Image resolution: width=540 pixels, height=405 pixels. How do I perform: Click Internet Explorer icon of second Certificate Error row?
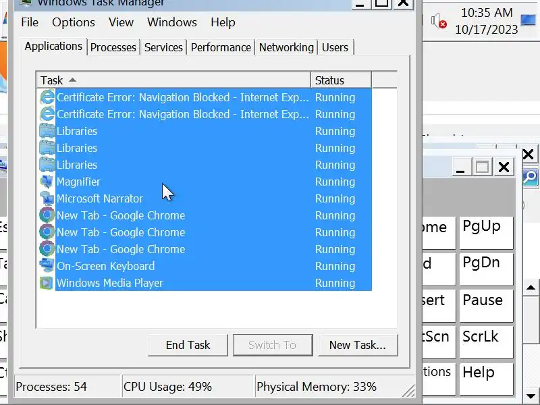[x=47, y=114]
